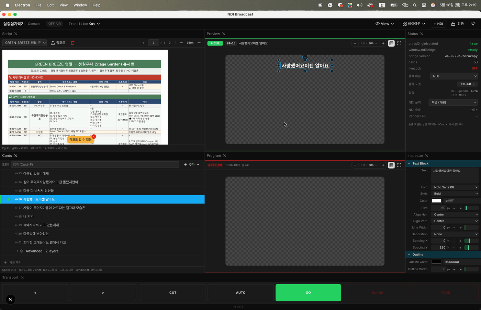Viewport: 481px width, 310px height.
Task: Select card 4-17 in Cards list
Action: (102, 208)
